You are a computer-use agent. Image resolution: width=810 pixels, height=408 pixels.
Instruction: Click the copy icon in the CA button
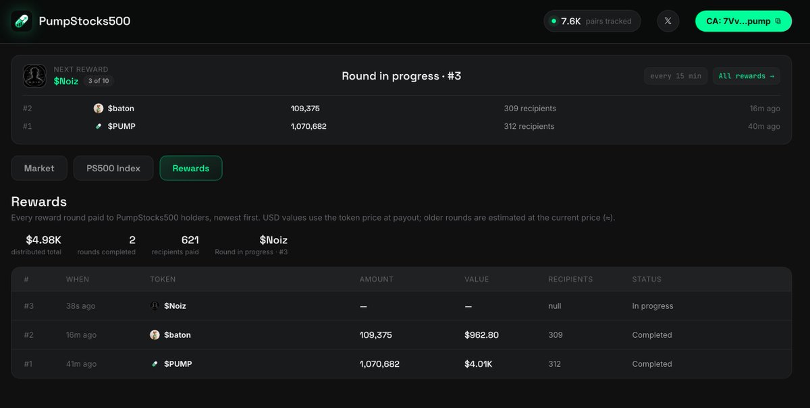tap(778, 21)
